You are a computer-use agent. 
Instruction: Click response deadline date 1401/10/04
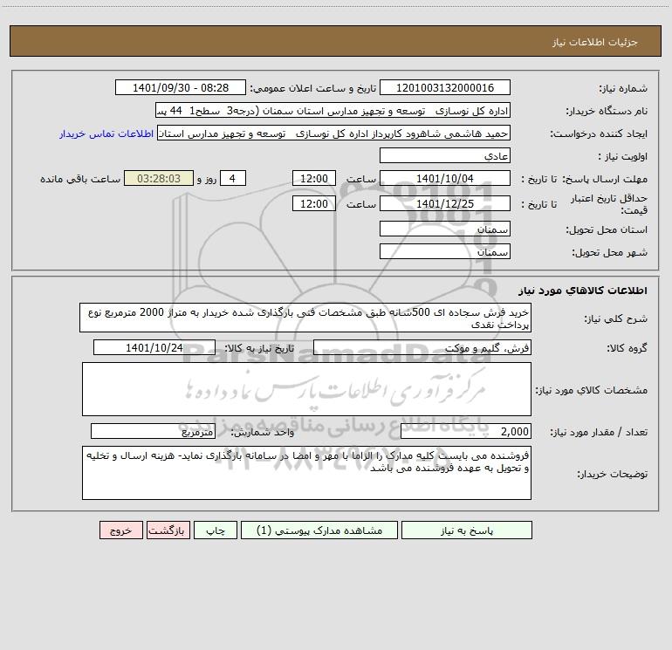(445, 178)
